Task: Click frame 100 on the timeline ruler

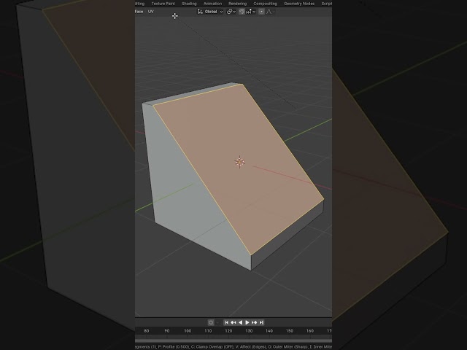Action: [188, 330]
